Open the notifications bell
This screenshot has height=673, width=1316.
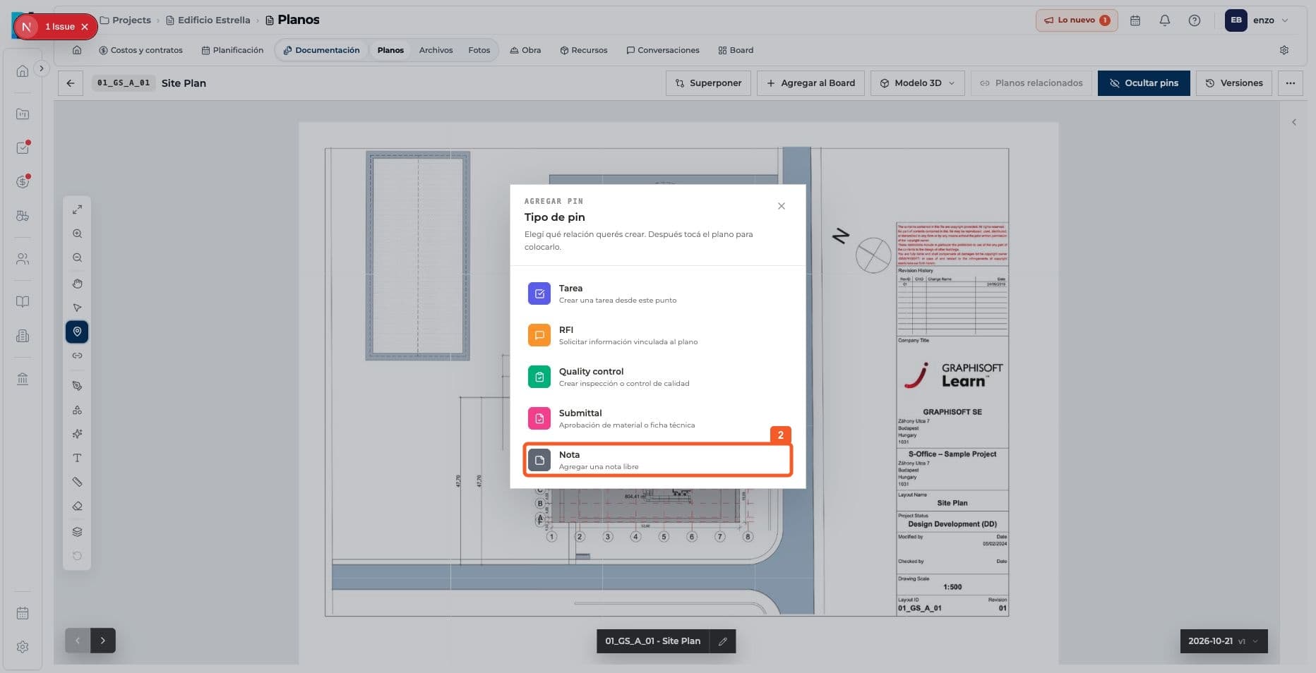[x=1165, y=20]
